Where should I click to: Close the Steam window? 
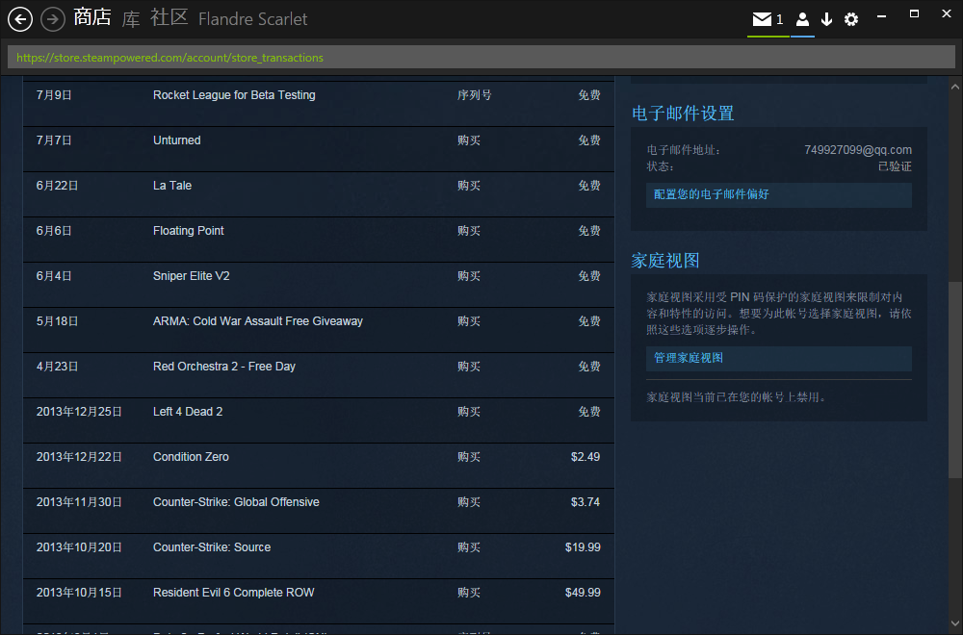click(x=947, y=14)
